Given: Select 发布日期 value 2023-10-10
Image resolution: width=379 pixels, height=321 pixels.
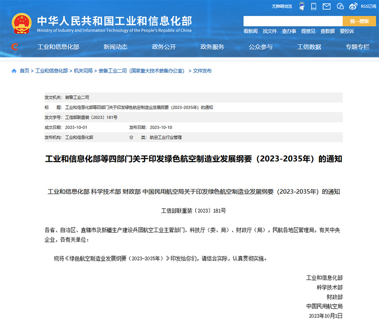Looking at the screenshot, I should click(161, 128).
